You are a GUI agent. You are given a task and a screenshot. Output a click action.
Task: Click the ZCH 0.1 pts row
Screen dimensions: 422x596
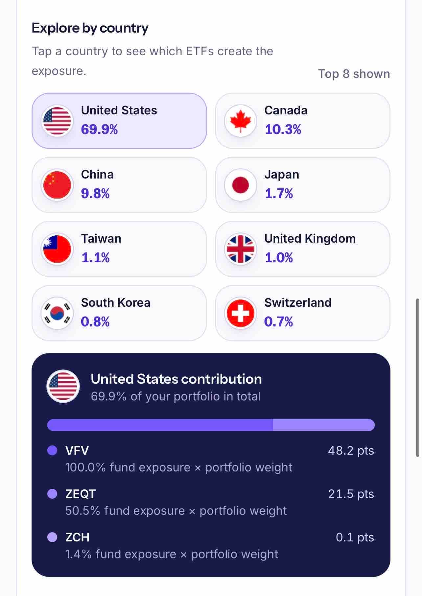point(211,545)
